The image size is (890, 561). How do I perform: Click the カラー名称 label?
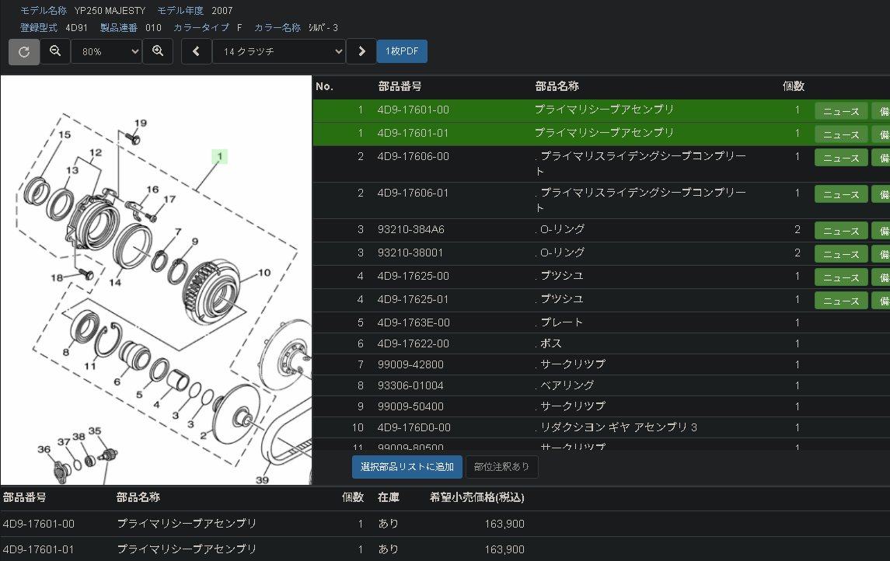(277, 27)
